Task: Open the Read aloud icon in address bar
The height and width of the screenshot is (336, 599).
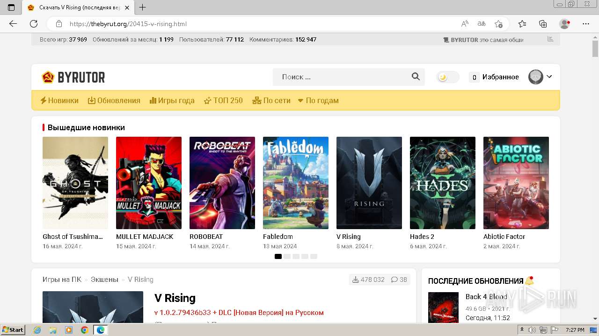Action: pyautogui.click(x=465, y=24)
